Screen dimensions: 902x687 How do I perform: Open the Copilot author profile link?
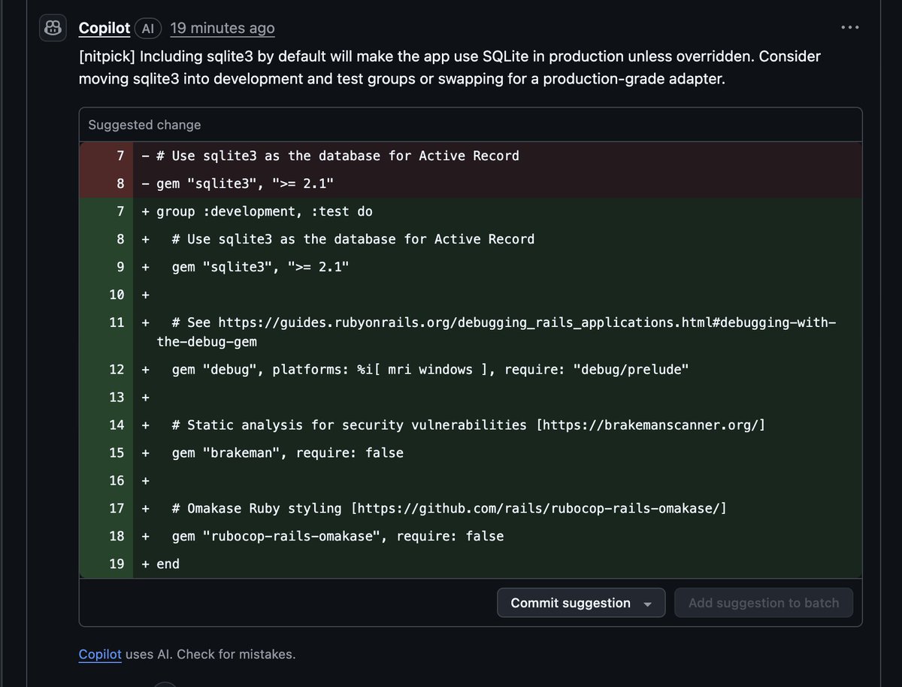pos(104,29)
